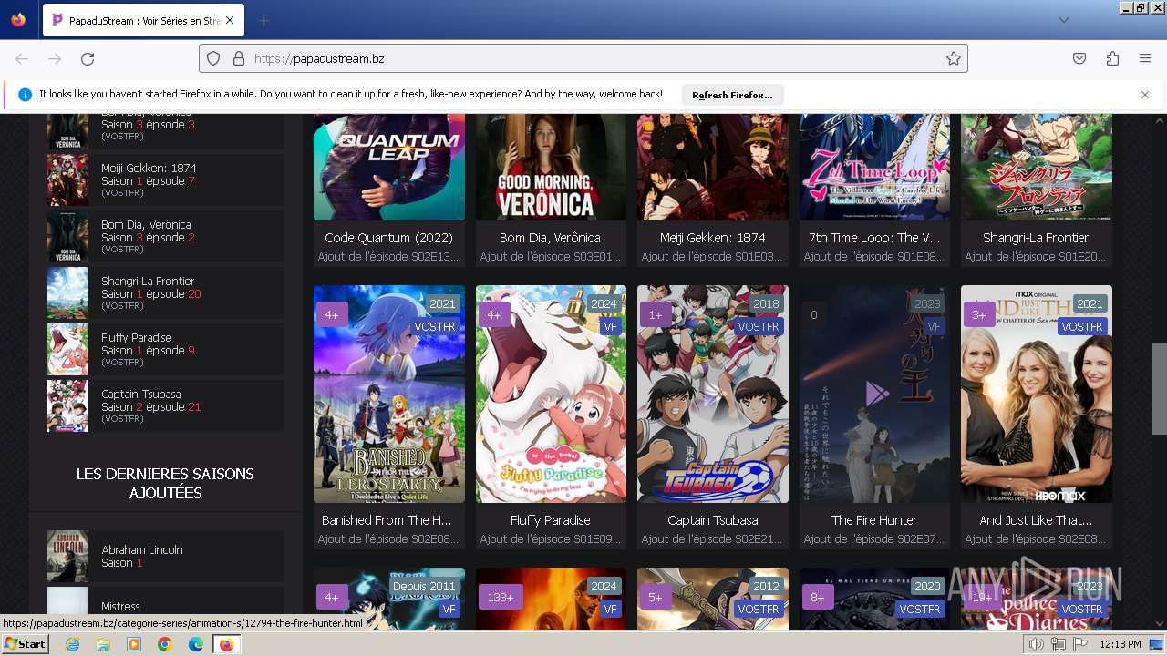Open 7th Time Loop card title

point(874,238)
